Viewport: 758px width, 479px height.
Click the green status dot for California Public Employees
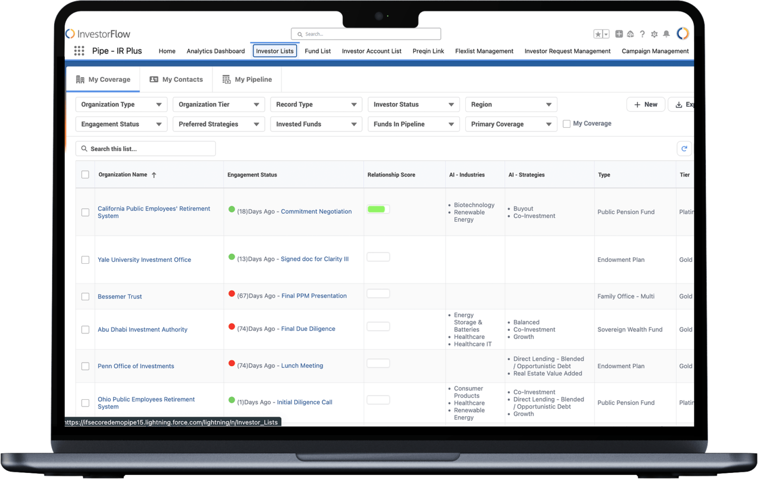[x=231, y=209]
